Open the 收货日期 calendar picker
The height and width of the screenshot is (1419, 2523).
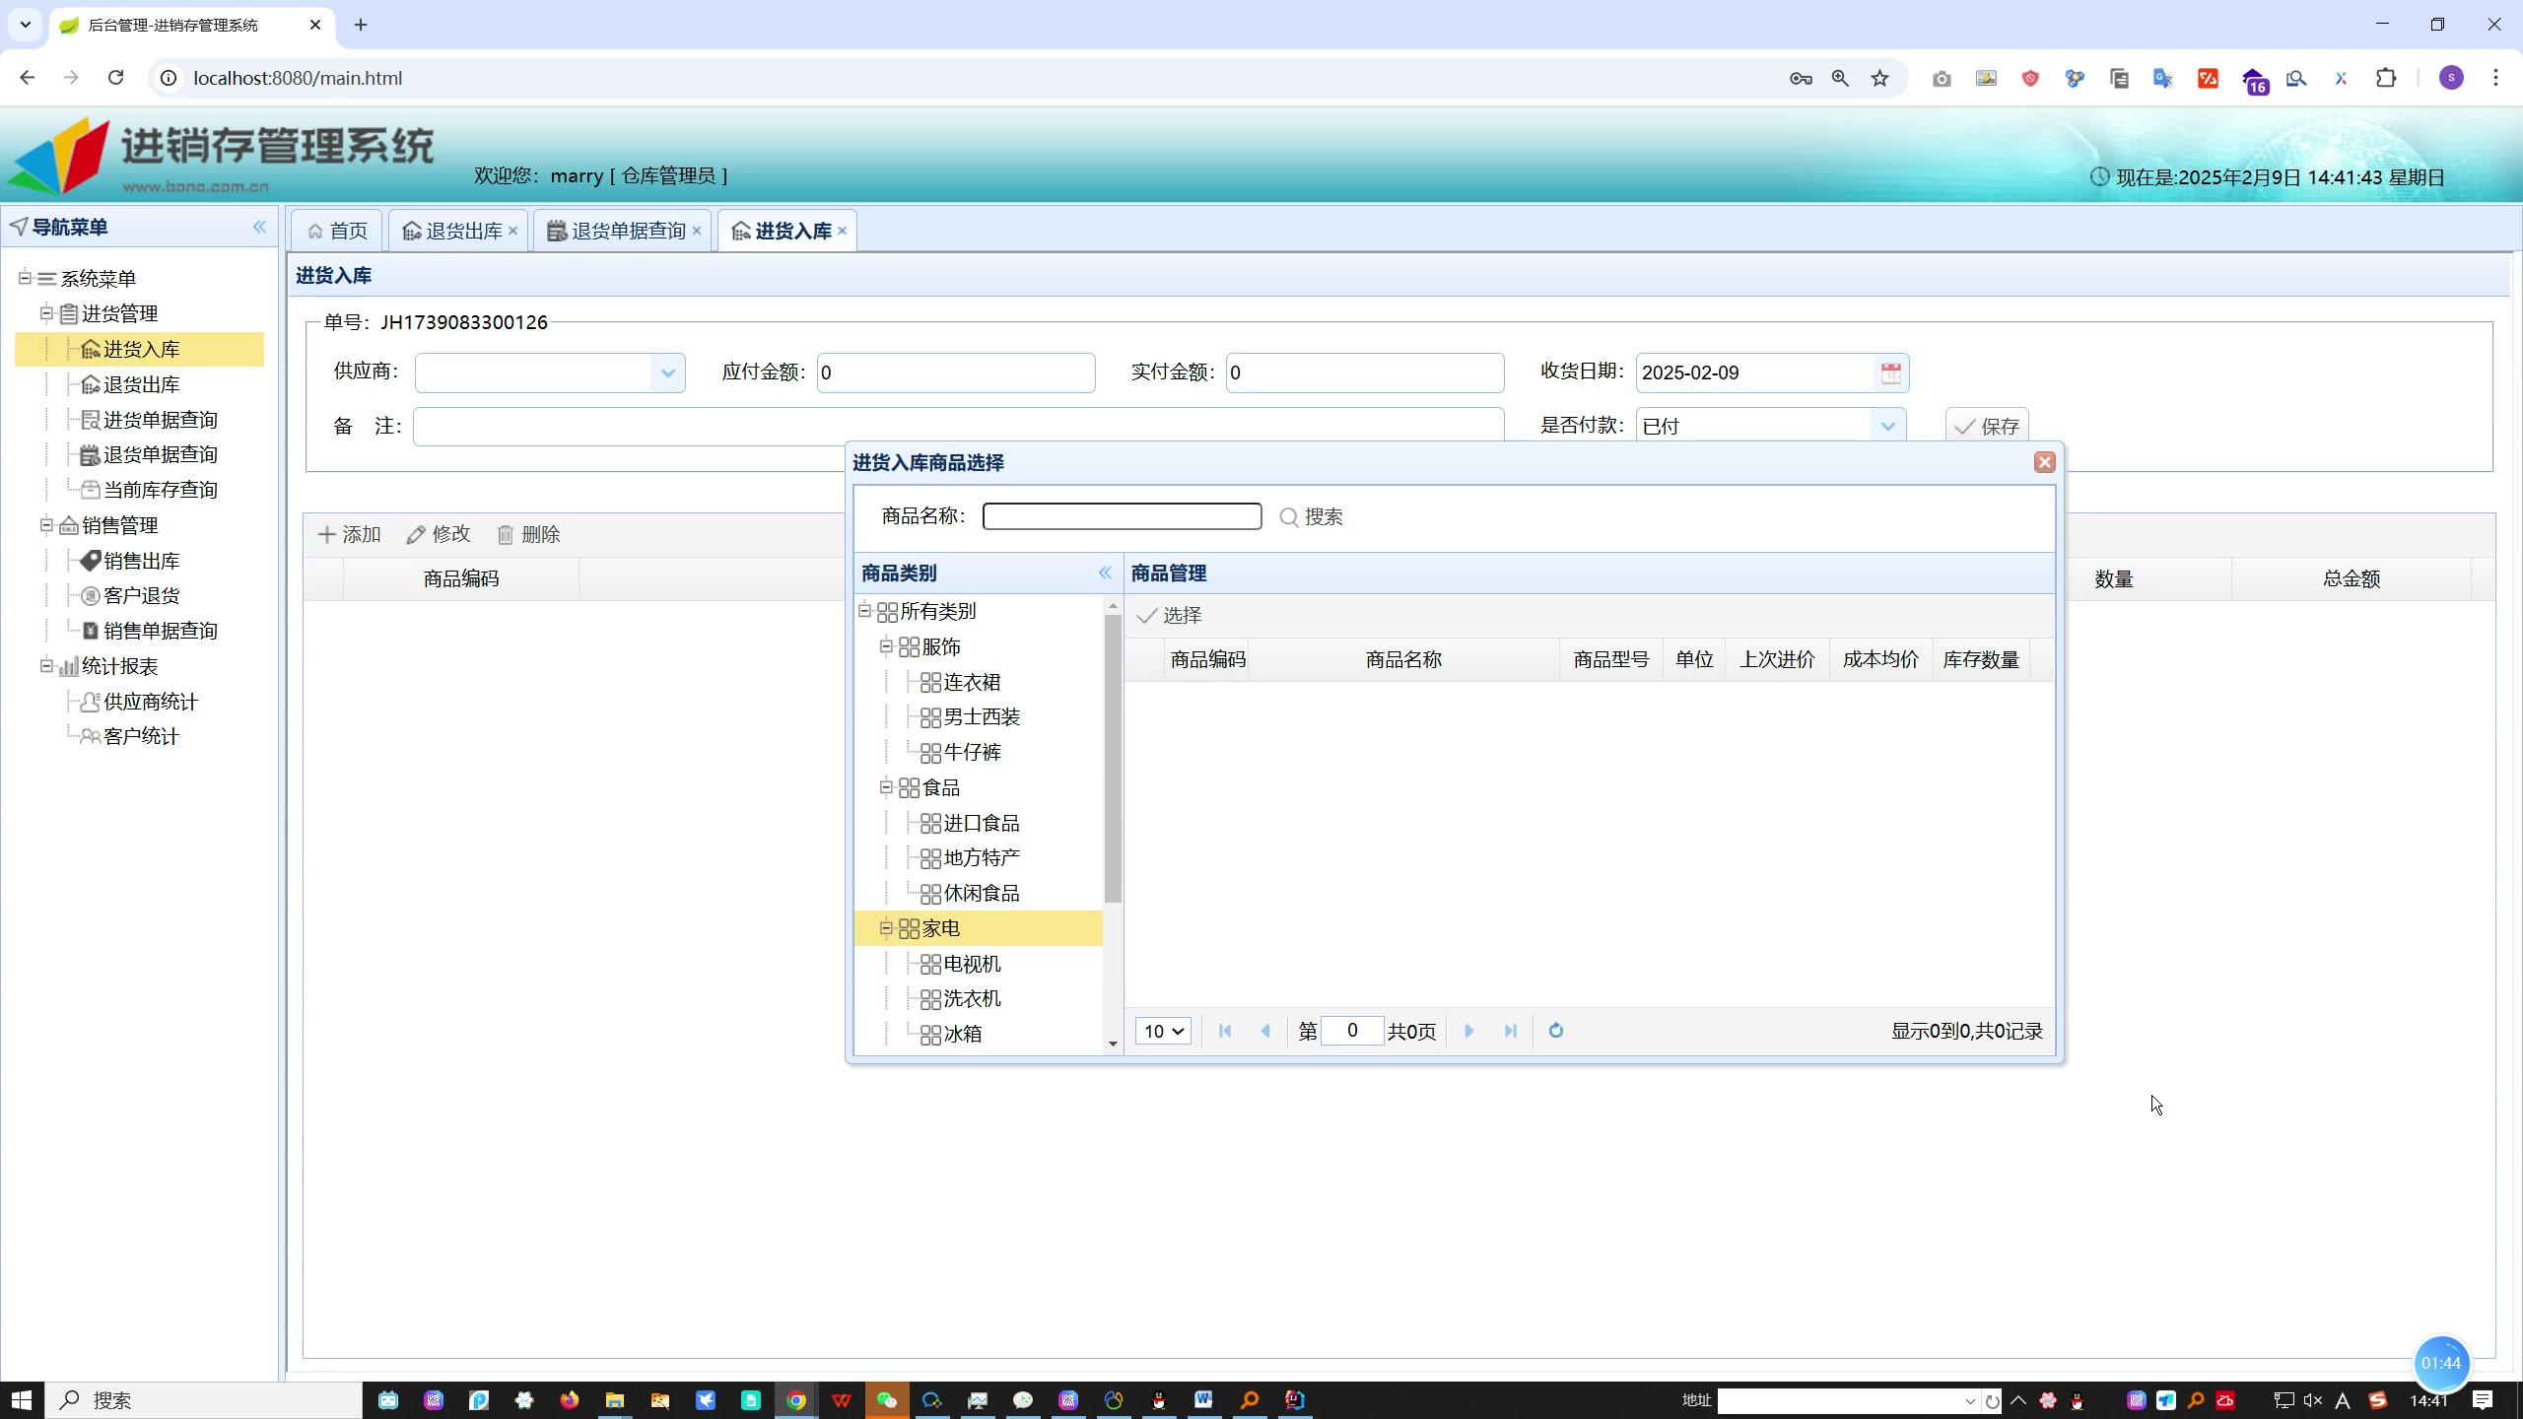tap(1890, 372)
